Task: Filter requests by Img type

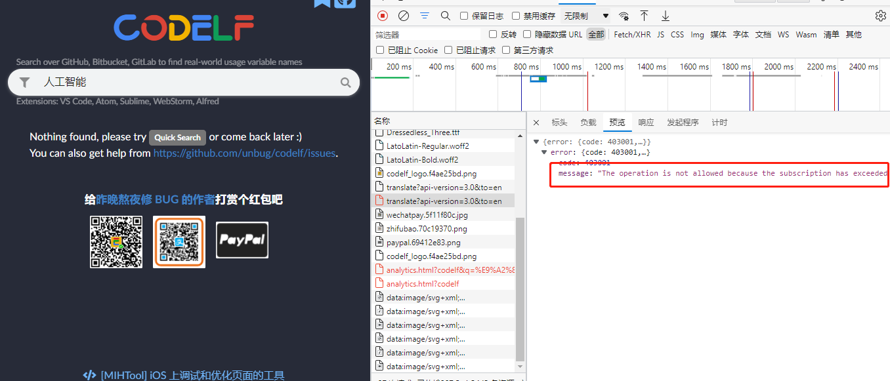Action: 697,35
